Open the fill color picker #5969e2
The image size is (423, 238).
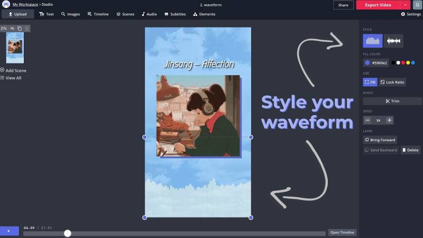tap(376, 63)
